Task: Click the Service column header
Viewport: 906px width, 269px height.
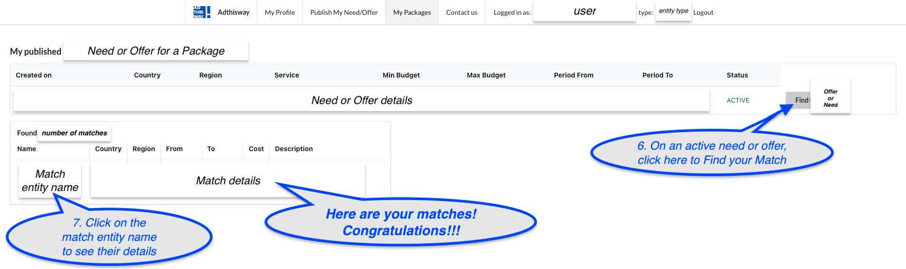Action: point(287,75)
